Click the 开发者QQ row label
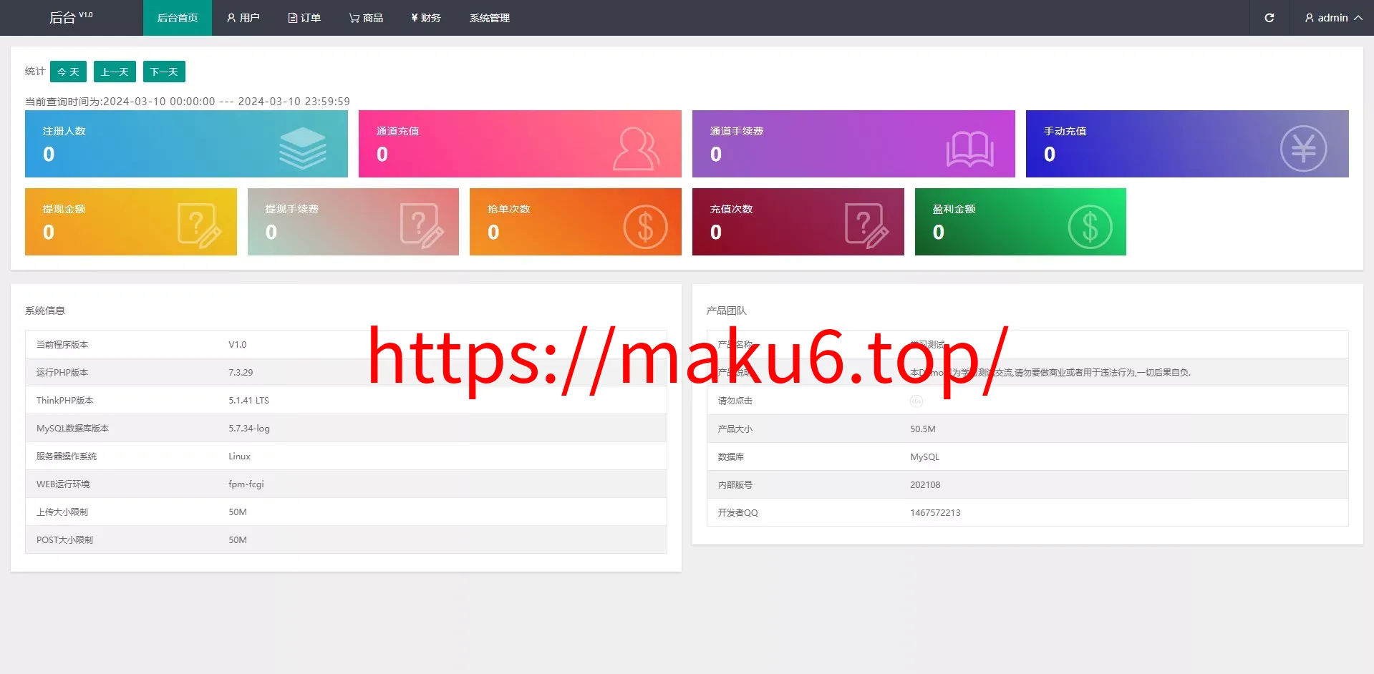The height and width of the screenshot is (674, 1374). pos(738,513)
